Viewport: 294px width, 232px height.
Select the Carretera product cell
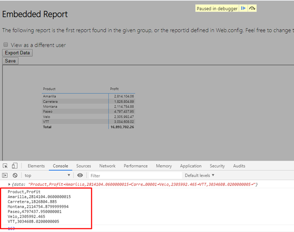(x=50, y=102)
